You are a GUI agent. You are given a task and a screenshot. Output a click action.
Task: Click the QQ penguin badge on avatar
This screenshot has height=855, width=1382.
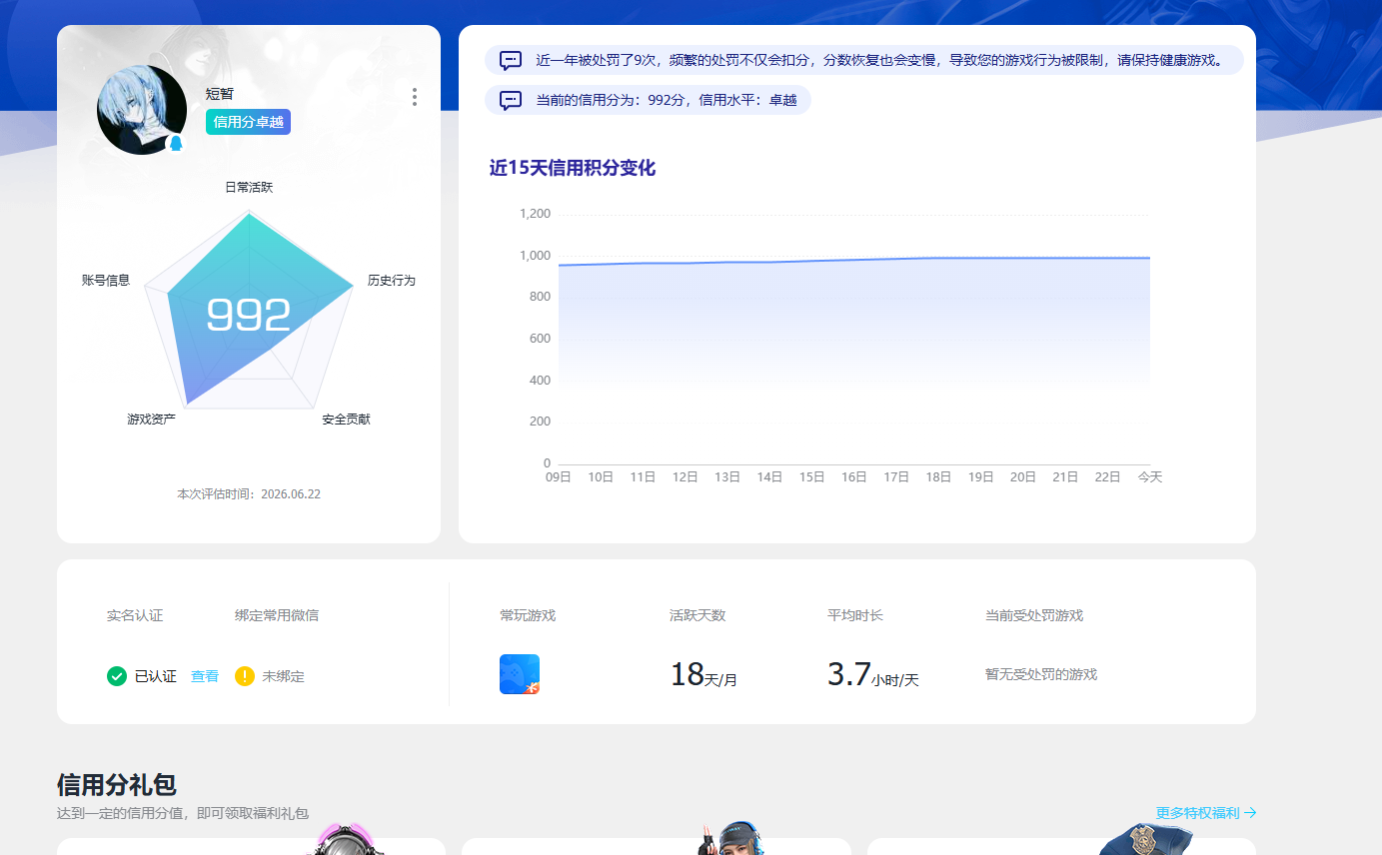[x=177, y=144]
